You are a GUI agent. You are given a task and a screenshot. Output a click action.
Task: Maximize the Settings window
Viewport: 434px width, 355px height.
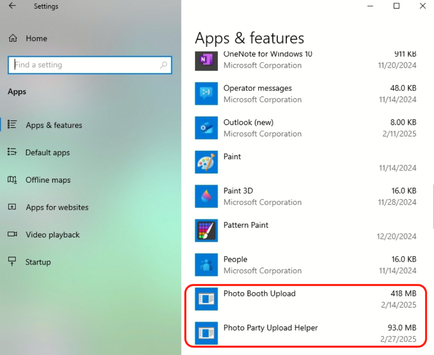[x=396, y=6]
